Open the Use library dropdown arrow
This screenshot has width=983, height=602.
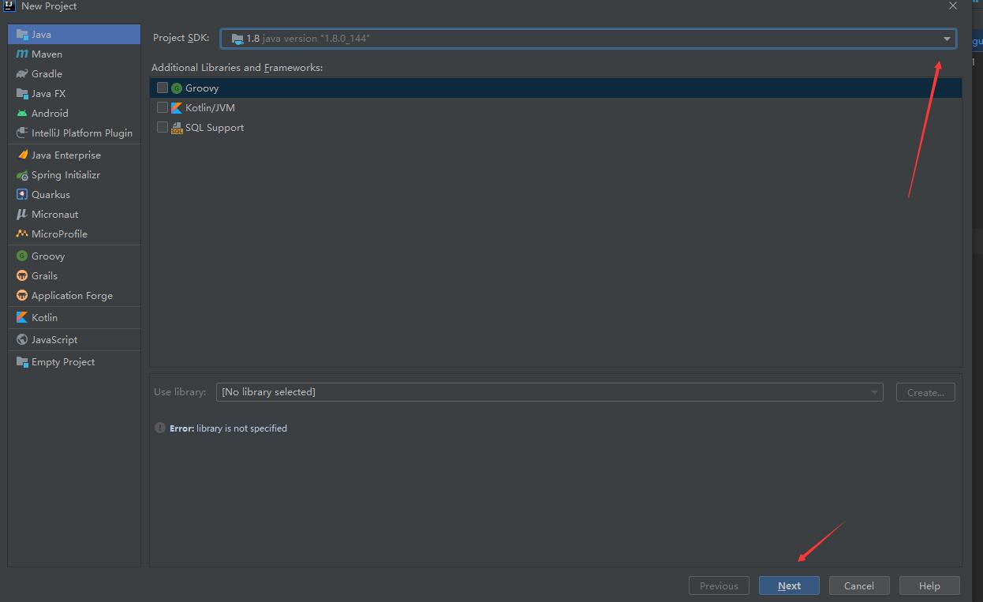coord(874,392)
